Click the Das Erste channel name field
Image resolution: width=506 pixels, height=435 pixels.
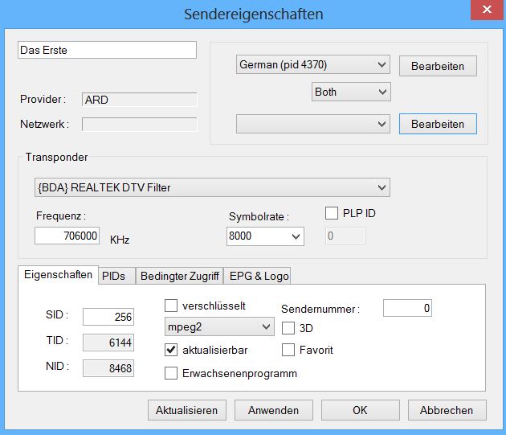coord(107,50)
